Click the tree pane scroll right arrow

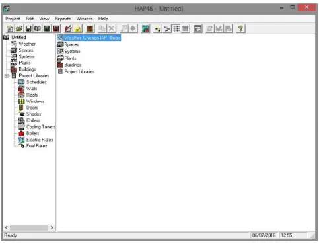point(52,227)
